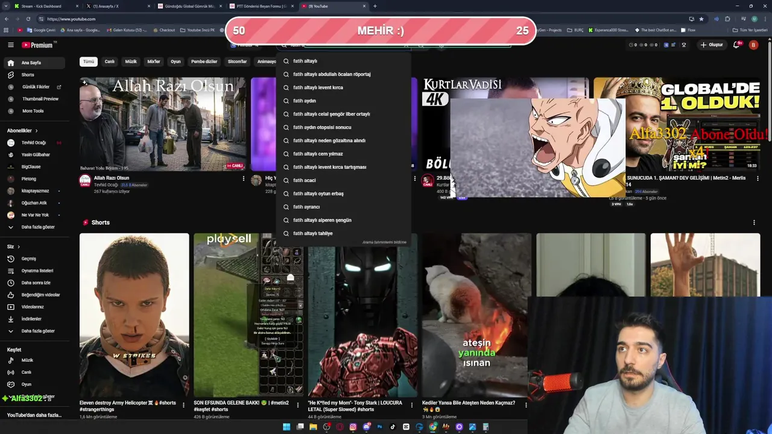Screen dimensions: 772x434
Task: Open Shorts shelf three-dot options menu
Action: pos(754,222)
